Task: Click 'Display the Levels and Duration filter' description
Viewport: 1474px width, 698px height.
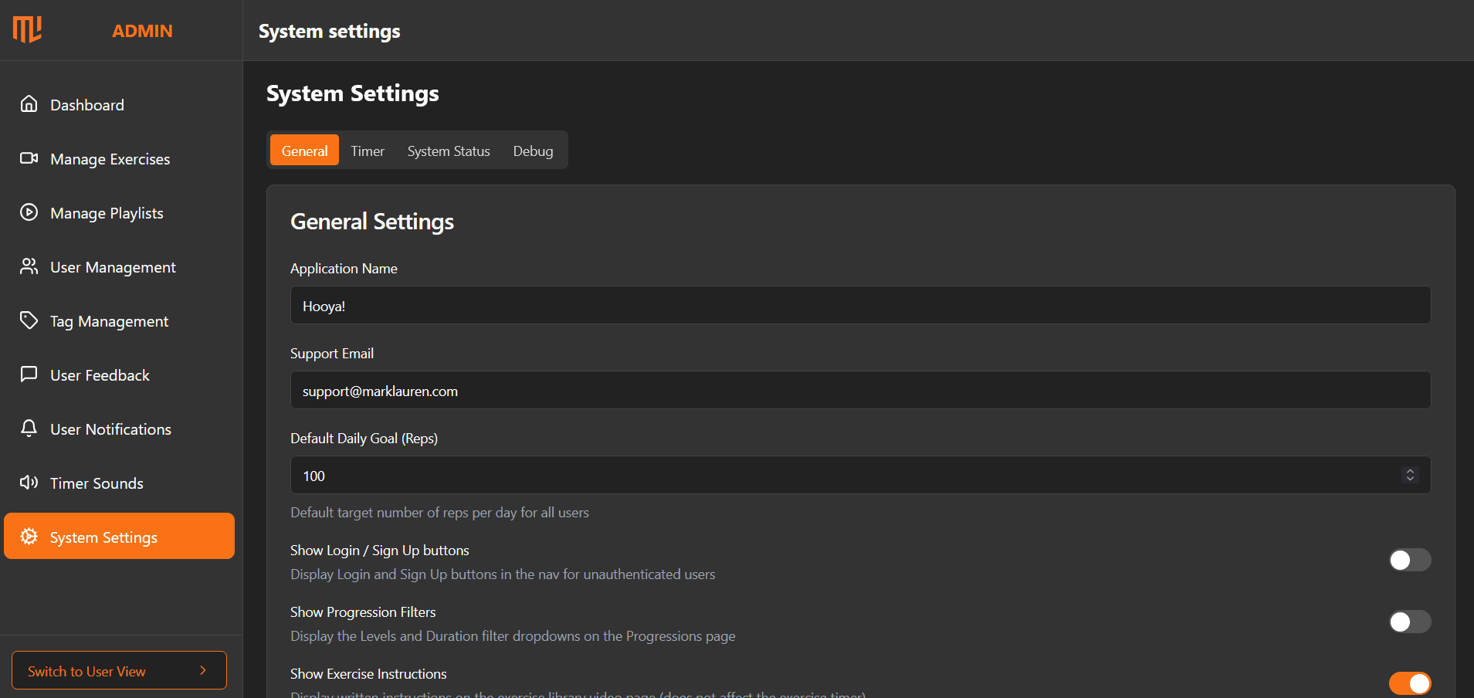Action: click(x=513, y=636)
